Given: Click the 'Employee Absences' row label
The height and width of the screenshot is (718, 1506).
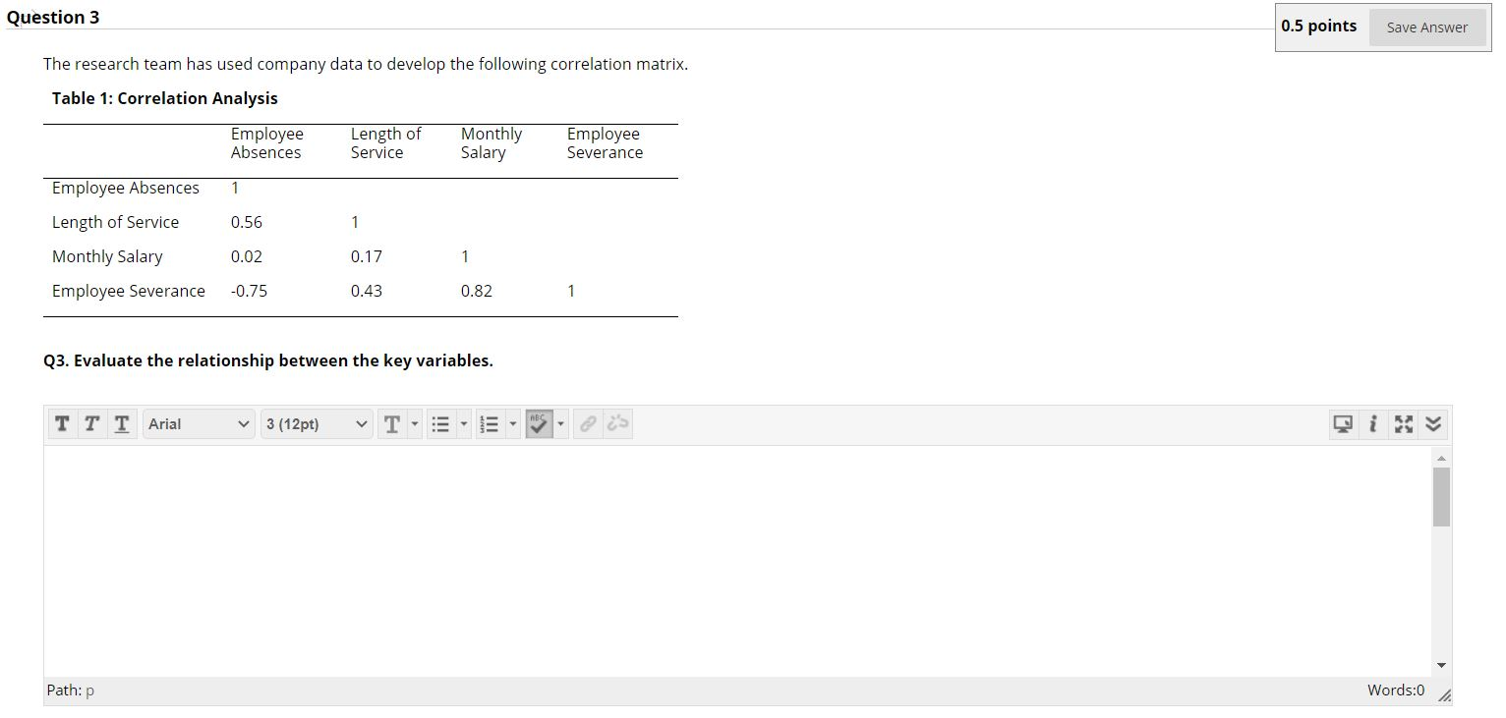Looking at the screenshot, I should (x=126, y=188).
